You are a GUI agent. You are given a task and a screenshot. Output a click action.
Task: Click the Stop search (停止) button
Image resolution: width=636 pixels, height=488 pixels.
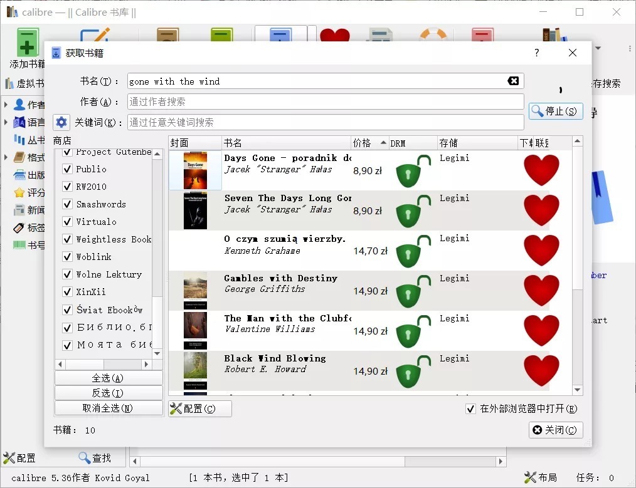tap(556, 111)
